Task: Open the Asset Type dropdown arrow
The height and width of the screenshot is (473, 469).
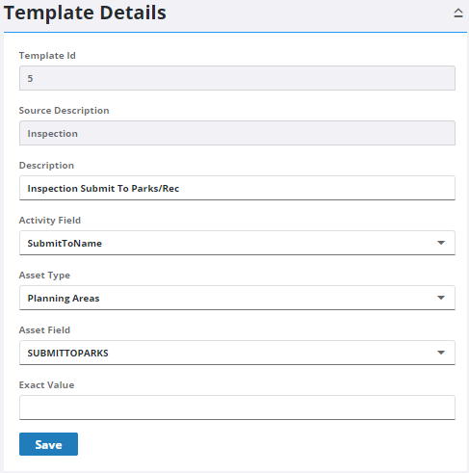Action: click(441, 298)
